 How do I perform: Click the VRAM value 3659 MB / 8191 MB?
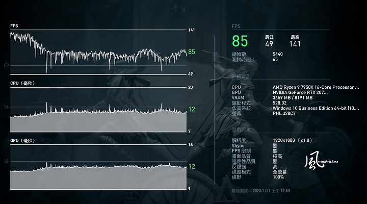(x=293, y=98)
